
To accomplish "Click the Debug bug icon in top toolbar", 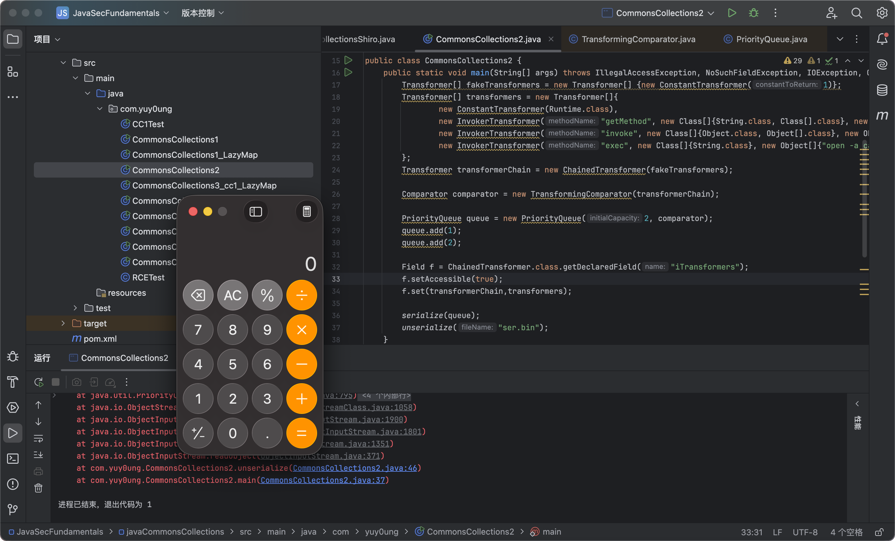I will coord(753,13).
